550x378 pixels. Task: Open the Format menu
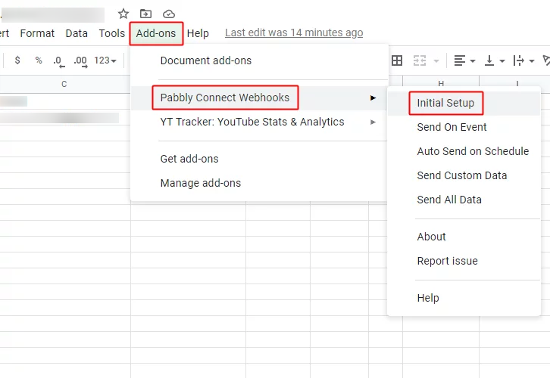coord(37,33)
